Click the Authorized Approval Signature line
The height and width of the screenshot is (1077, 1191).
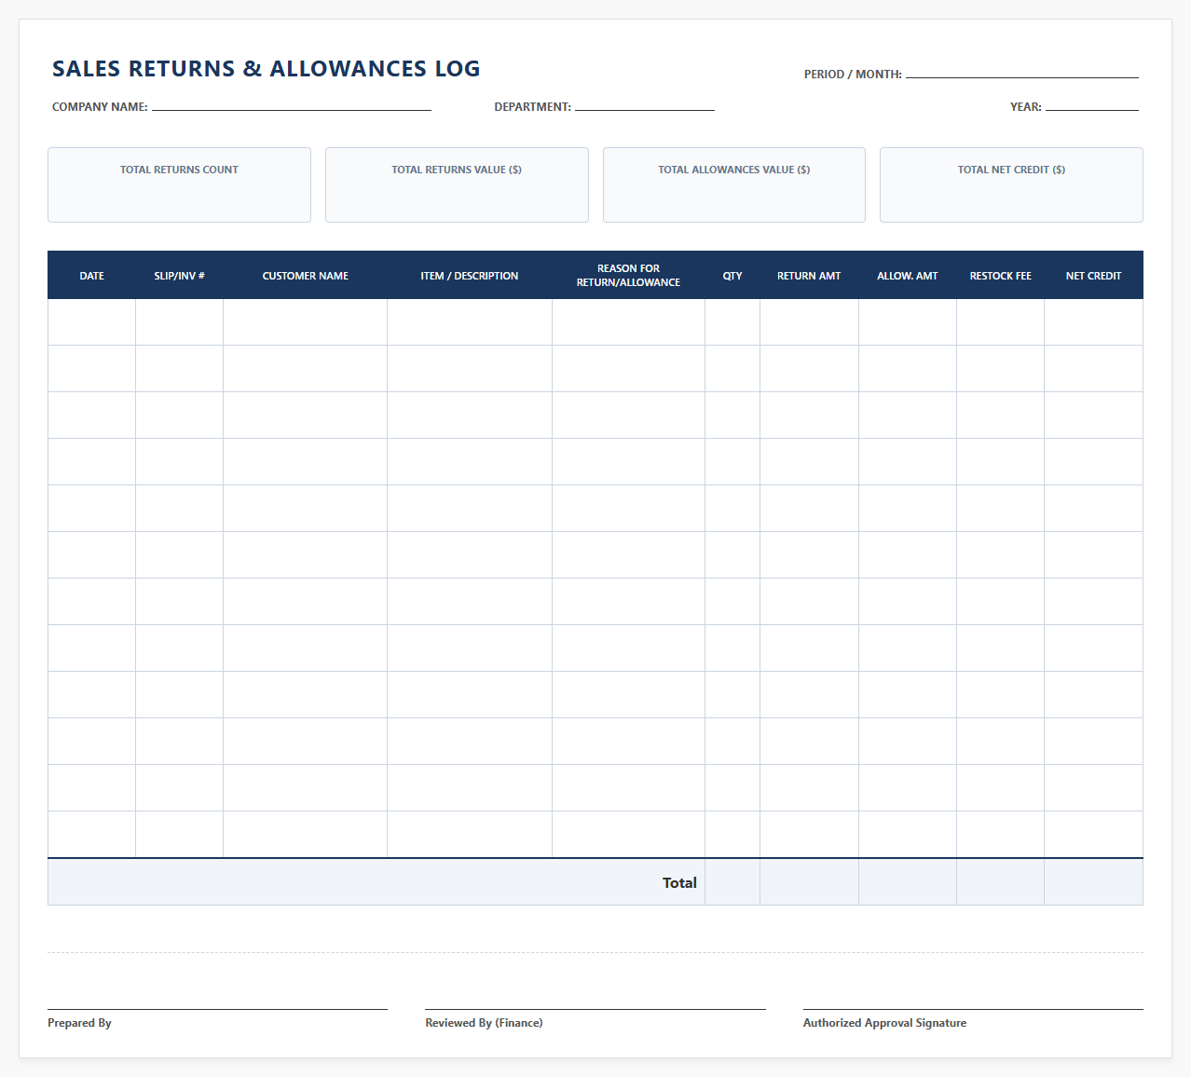click(x=973, y=1008)
